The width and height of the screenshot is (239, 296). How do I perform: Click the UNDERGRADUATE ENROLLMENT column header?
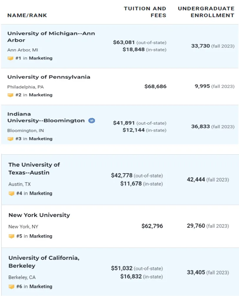(206, 12)
